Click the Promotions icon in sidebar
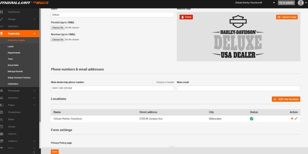The image size is (308, 154). click(x=2, y=112)
